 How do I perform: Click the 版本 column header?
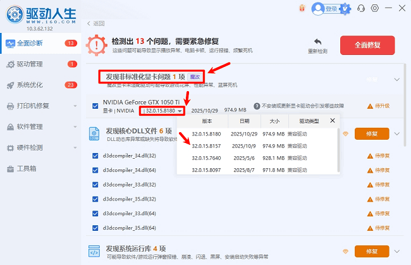[x=207, y=121]
